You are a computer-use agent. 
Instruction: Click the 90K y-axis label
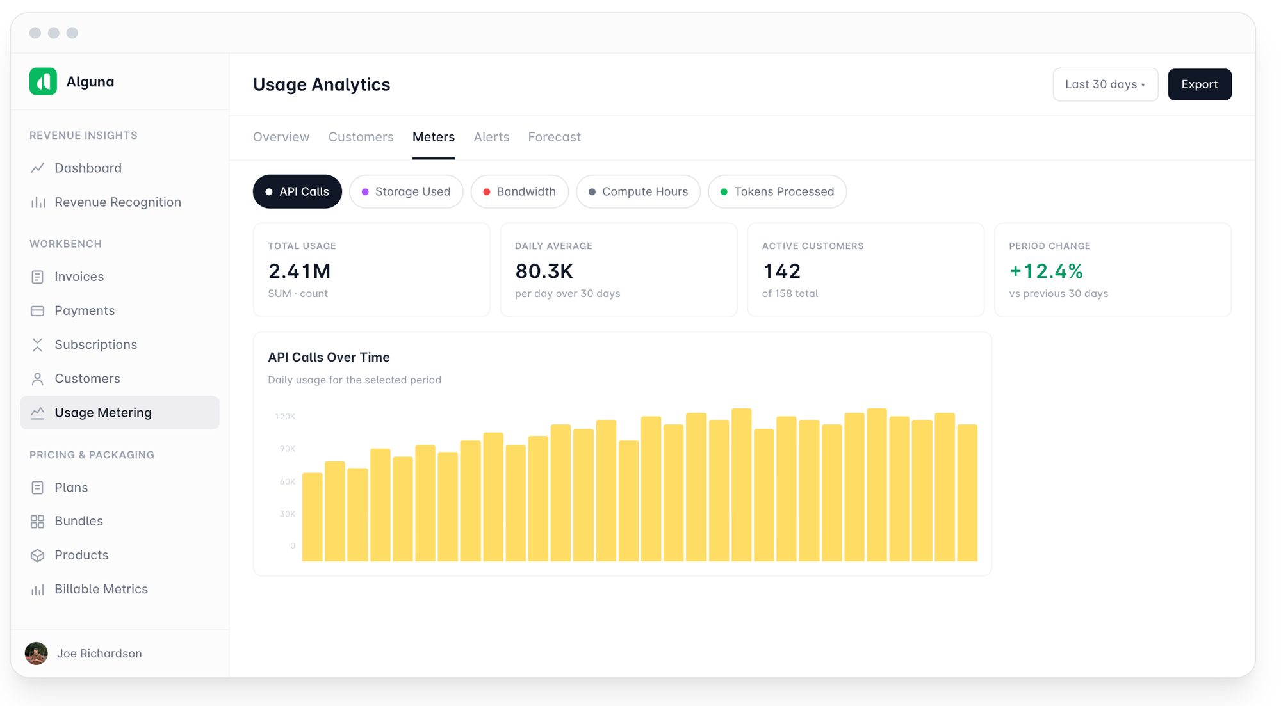coord(288,449)
